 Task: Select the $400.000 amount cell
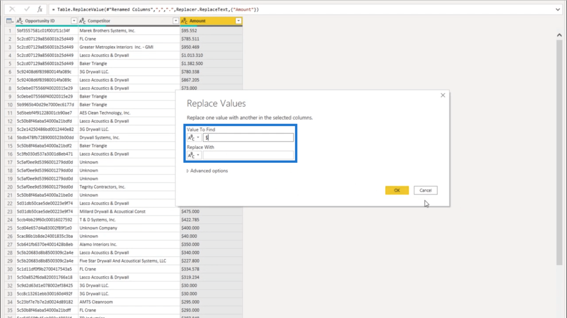(211, 228)
